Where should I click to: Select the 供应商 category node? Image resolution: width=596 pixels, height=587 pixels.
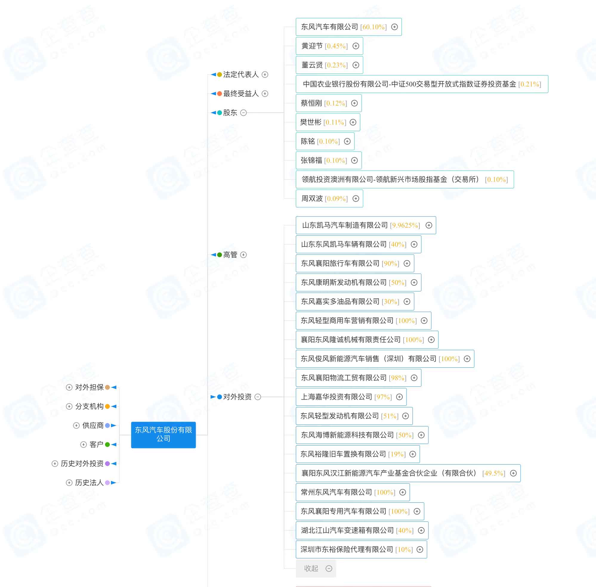point(92,426)
